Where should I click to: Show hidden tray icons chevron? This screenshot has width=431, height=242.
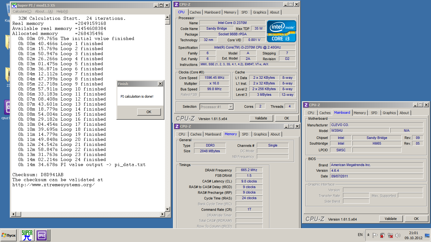pos(368,235)
